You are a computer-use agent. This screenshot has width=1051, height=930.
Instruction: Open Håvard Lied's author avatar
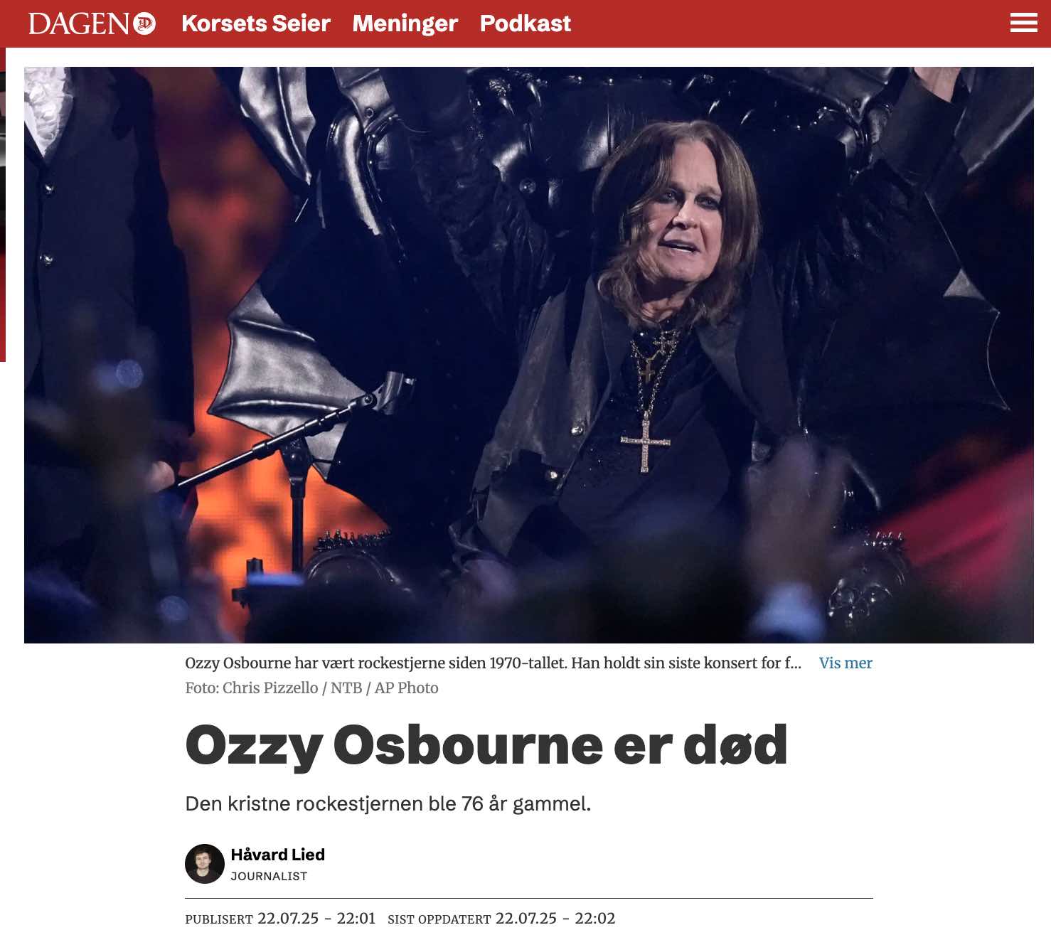point(205,864)
